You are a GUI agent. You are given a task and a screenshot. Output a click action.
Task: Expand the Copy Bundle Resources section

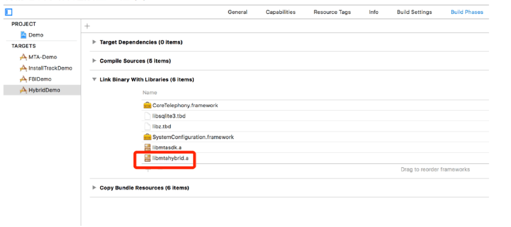pos(95,188)
